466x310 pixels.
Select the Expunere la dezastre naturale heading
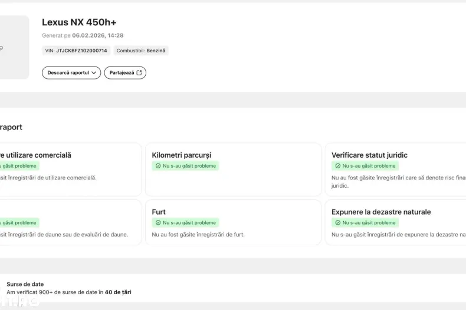point(381,212)
